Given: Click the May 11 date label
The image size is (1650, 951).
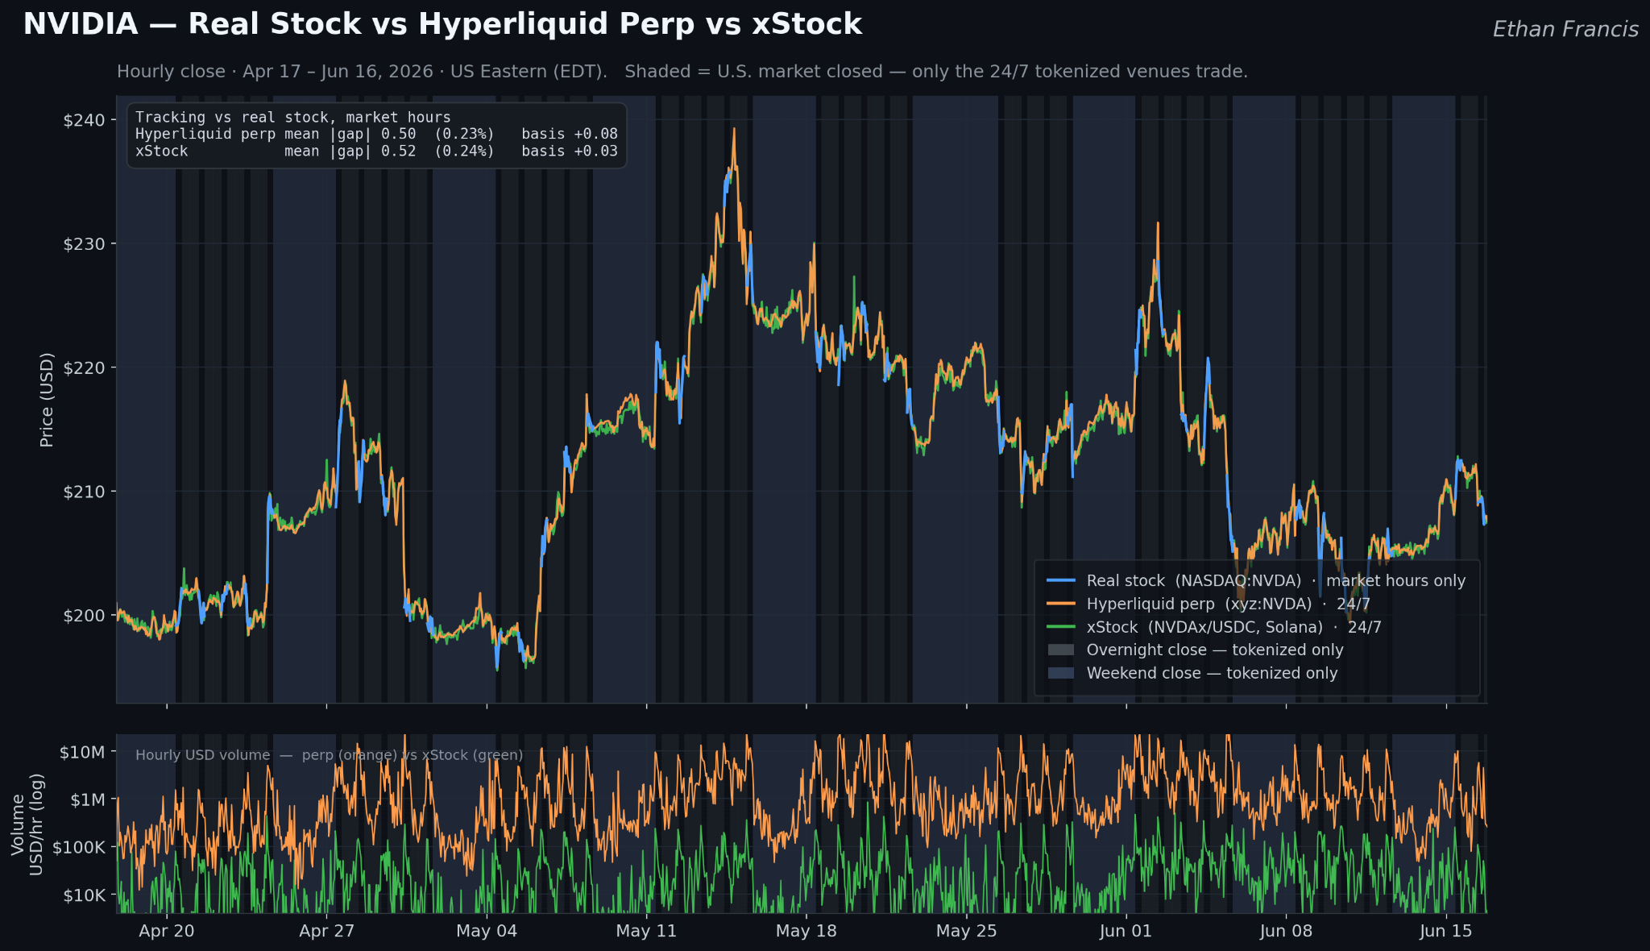Looking at the screenshot, I should [x=646, y=931].
